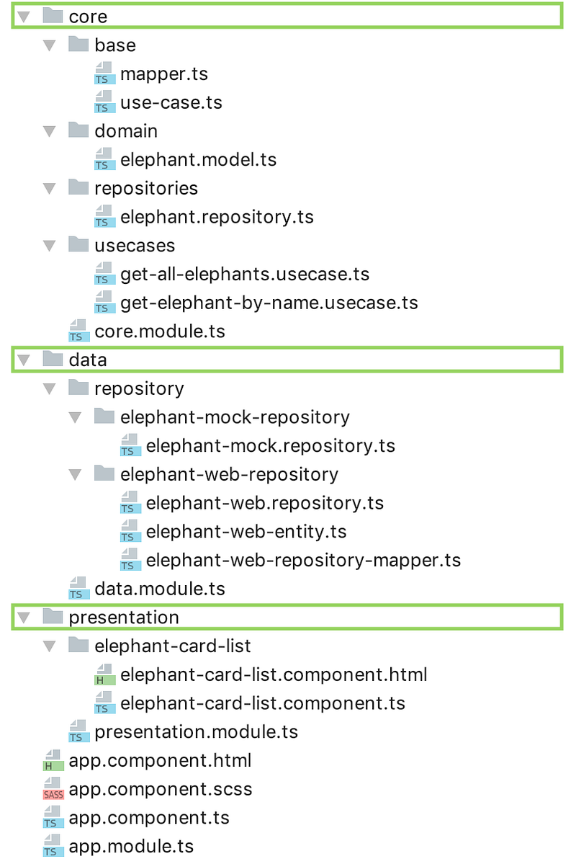Viewport: 576px width, 864px height.
Task: Click the HTML icon of elephant-card-list.component.html
Action: click(104, 674)
